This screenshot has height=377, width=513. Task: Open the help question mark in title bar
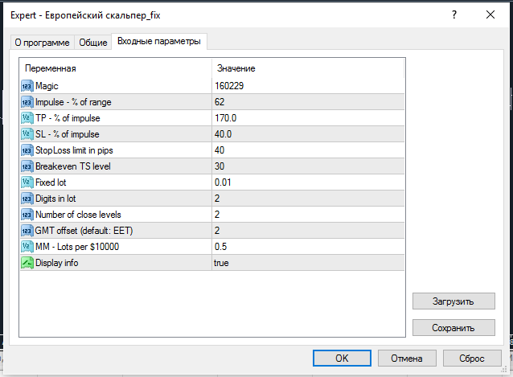click(x=454, y=14)
